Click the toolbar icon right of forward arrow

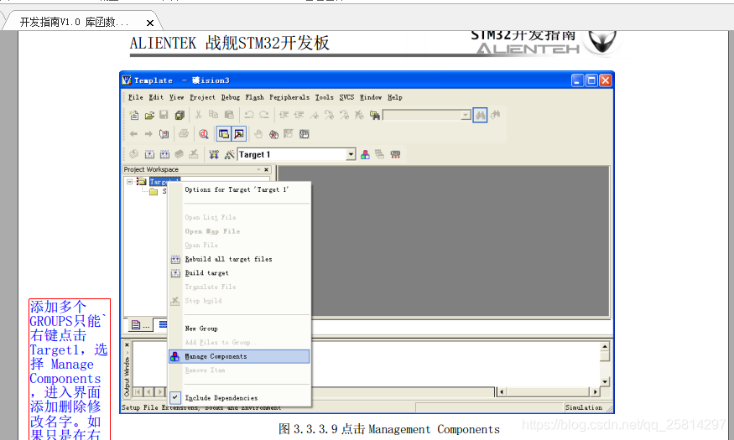point(164,134)
